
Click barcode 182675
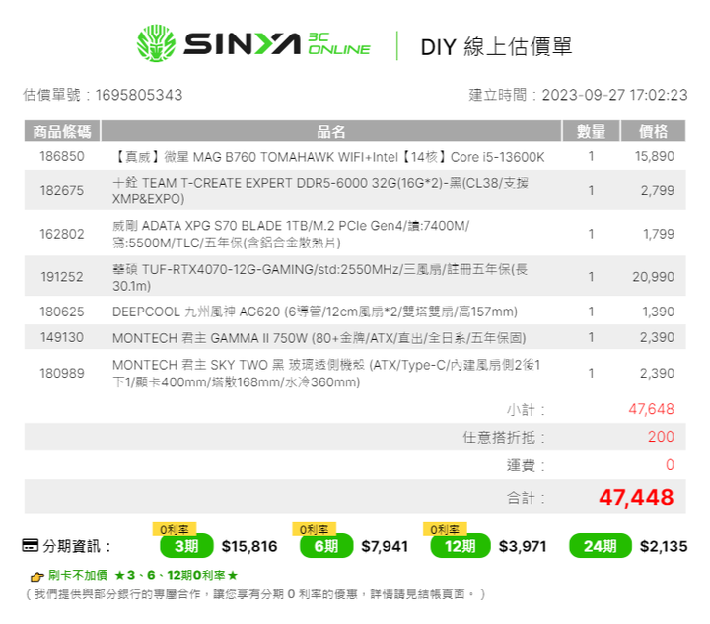tap(62, 190)
